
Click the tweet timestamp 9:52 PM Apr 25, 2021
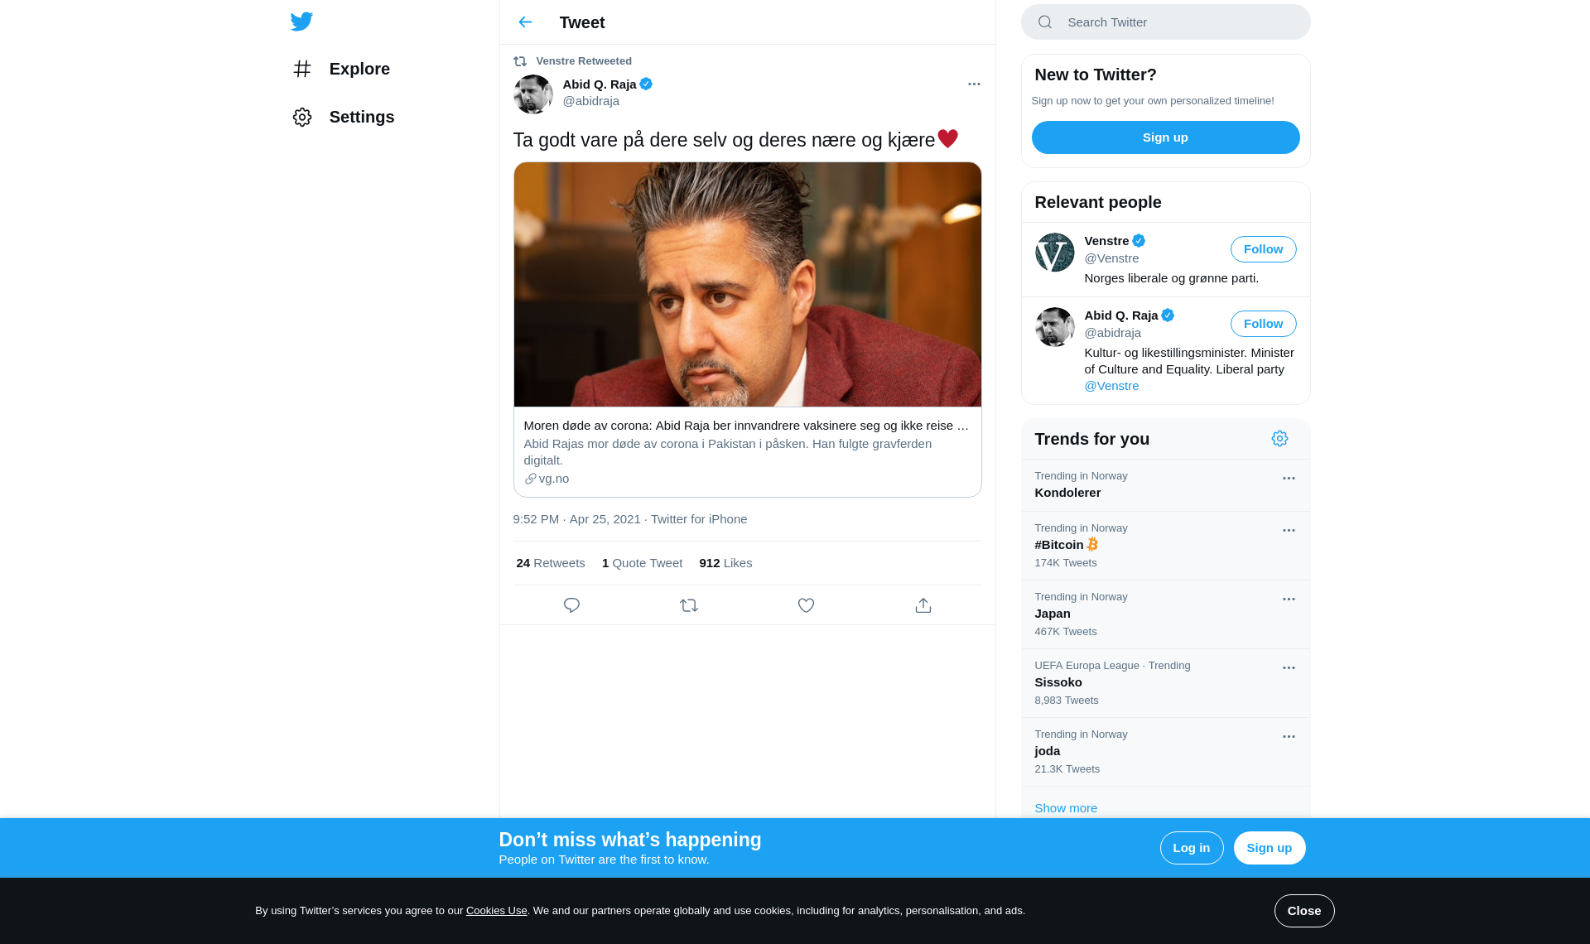coord(576,519)
